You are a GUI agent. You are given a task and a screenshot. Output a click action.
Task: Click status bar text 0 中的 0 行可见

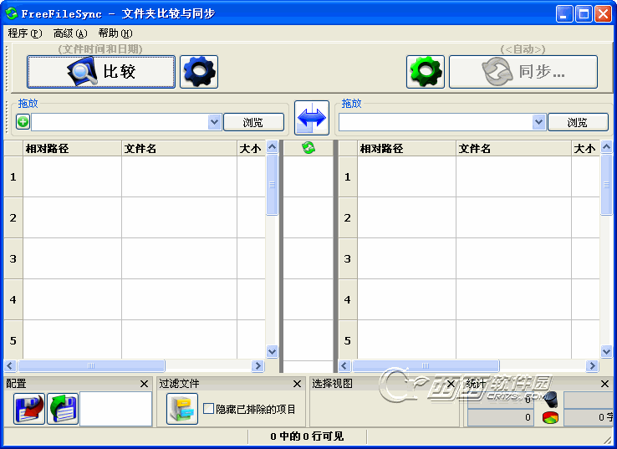(x=307, y=436)
